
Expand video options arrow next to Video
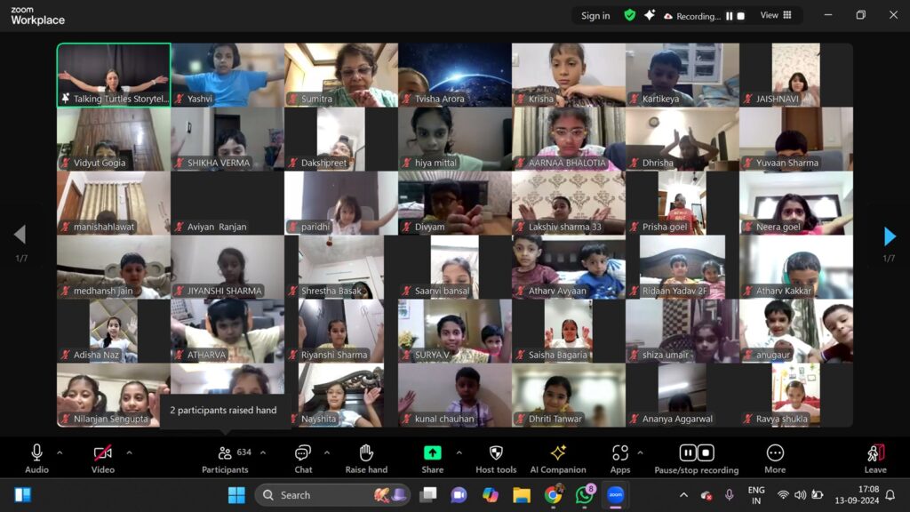tap(129, 453)
